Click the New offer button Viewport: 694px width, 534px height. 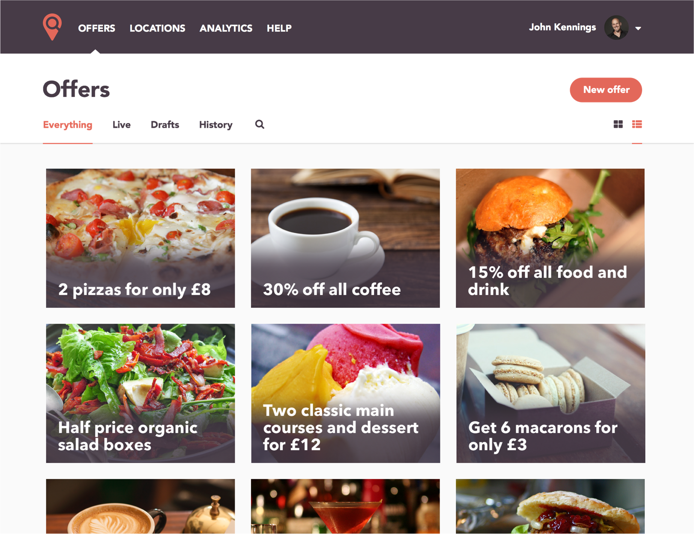[606, 90]
